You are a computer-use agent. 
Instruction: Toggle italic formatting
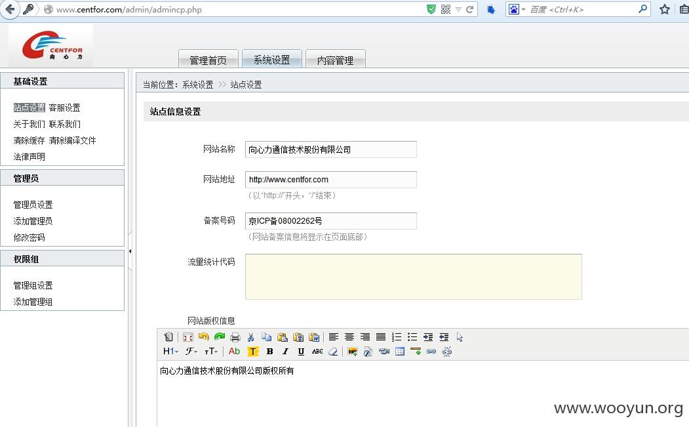(x=286, y=352)
